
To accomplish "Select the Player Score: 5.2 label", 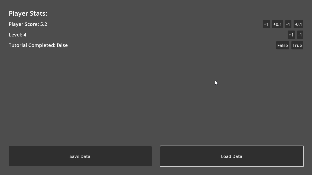I will pos(28,24).
